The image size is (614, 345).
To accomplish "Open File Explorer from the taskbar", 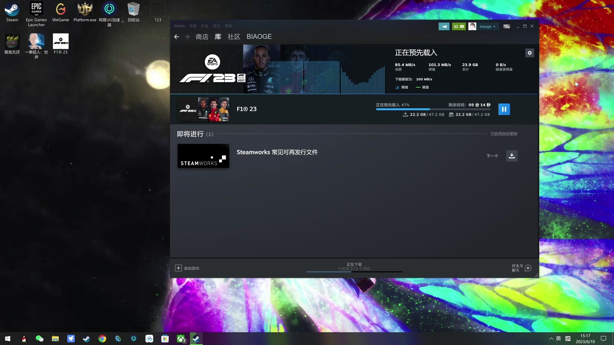I will [x=55, y=339].
